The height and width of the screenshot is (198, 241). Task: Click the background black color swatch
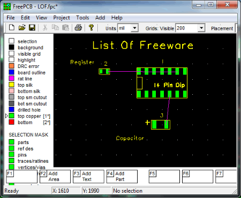click(12, 47)
